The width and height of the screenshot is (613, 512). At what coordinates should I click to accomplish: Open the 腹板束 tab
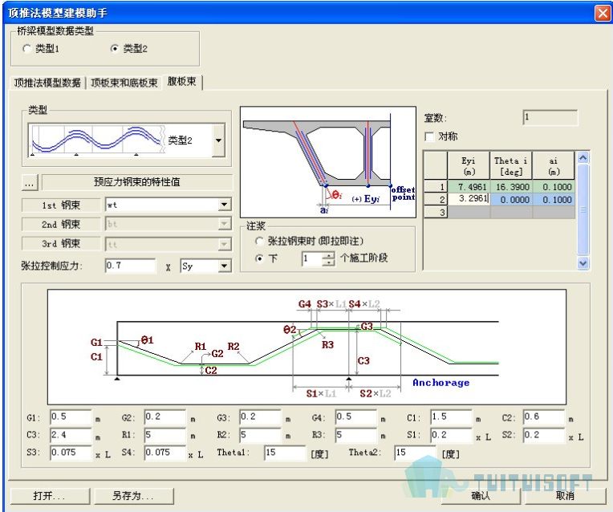coord(182,81)
